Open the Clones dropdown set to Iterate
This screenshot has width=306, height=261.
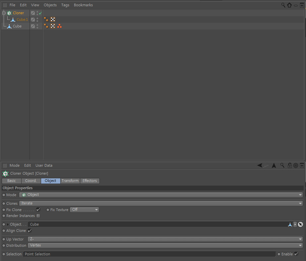click(161, 203)
